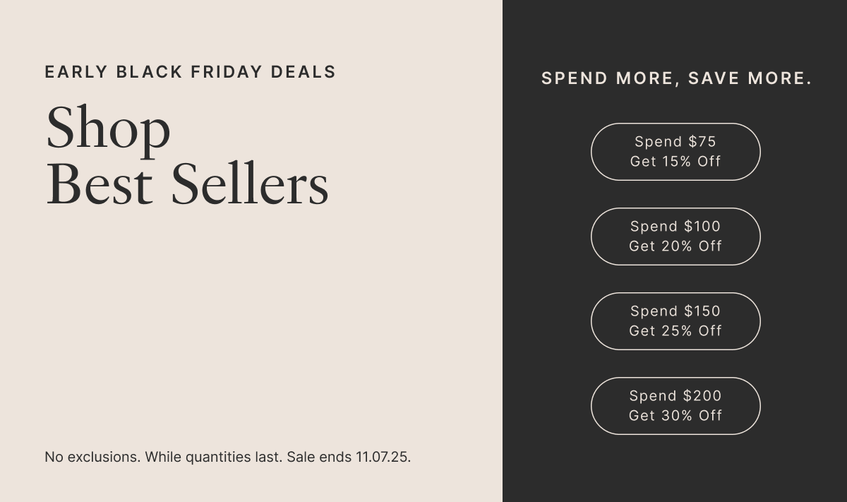Viewport: 847px width, 502px height.
Task: Click the Get 15% Off text line
Action: point(675,162)
